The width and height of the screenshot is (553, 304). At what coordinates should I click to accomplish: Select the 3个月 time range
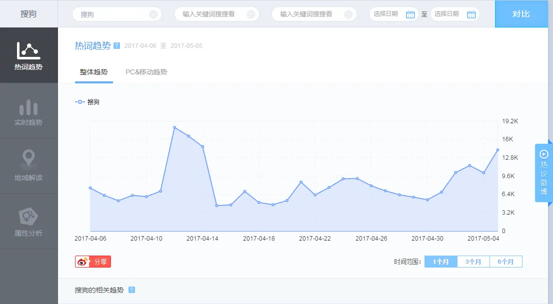point(473,262)
